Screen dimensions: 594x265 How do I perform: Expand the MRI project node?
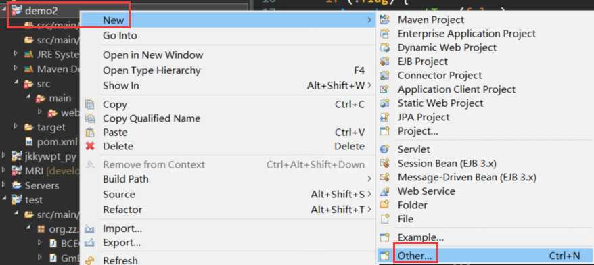tap(4, 170)
